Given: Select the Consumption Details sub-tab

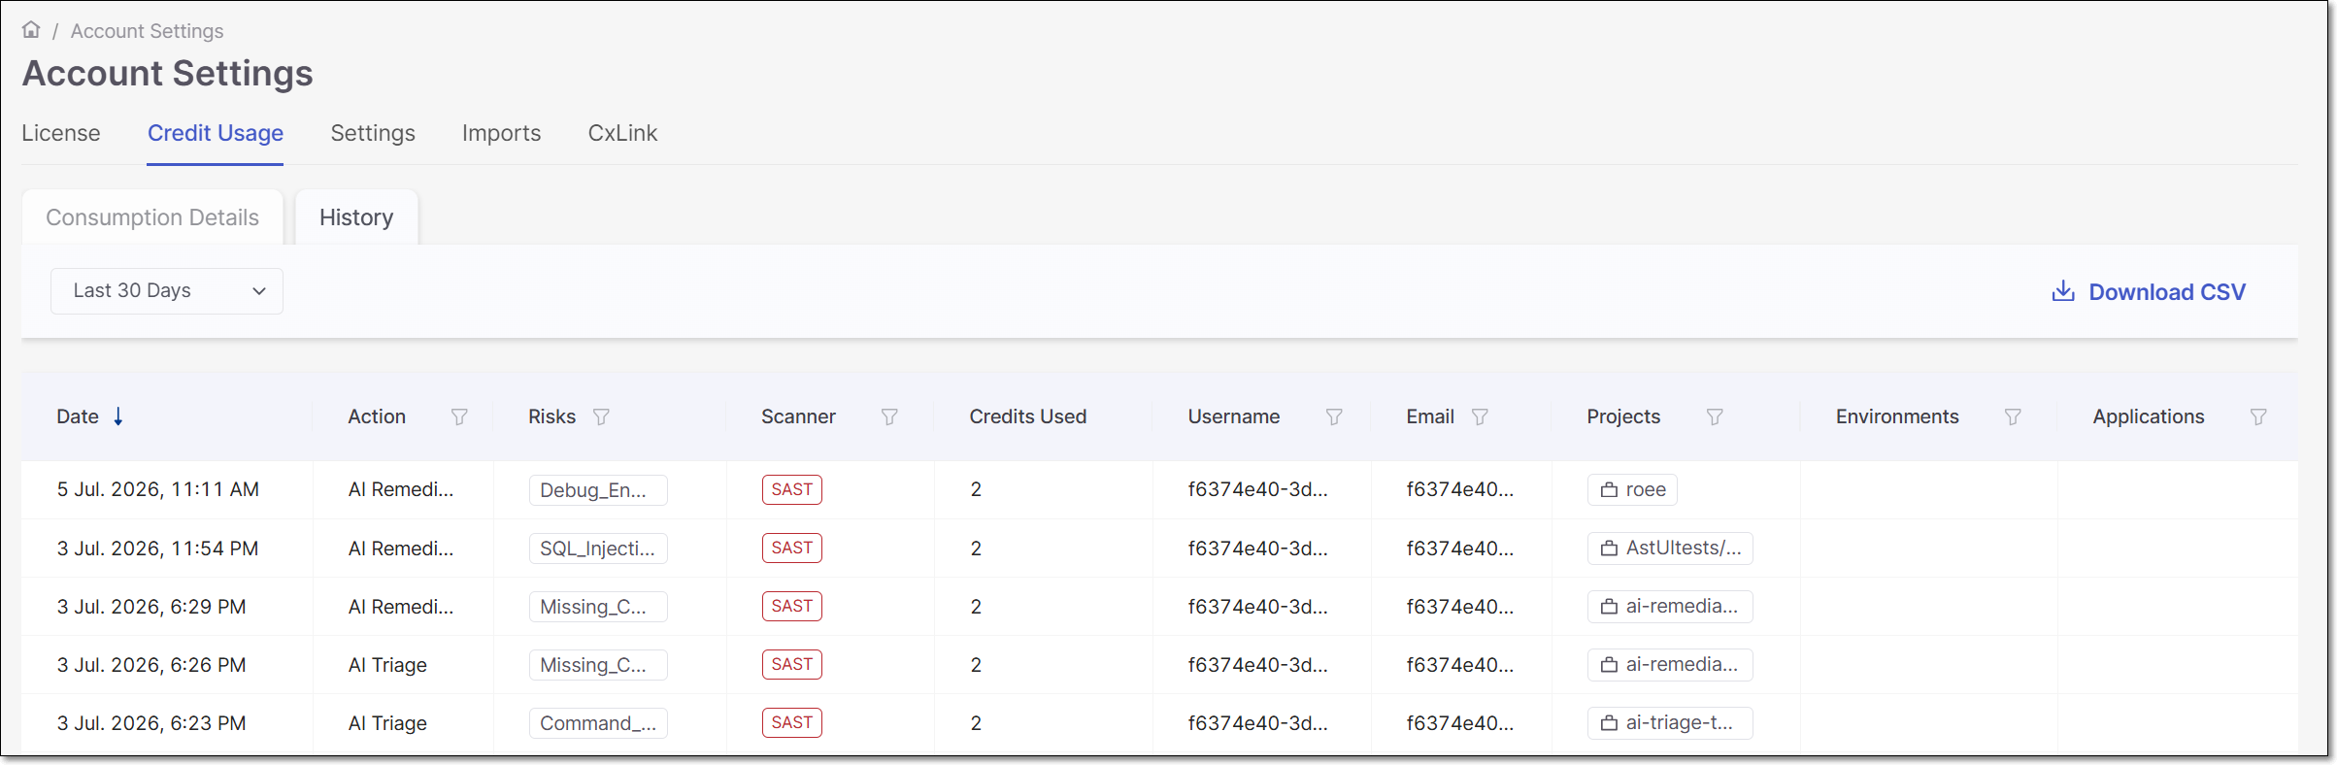Looking at the screenshot, I should point(152,217).
